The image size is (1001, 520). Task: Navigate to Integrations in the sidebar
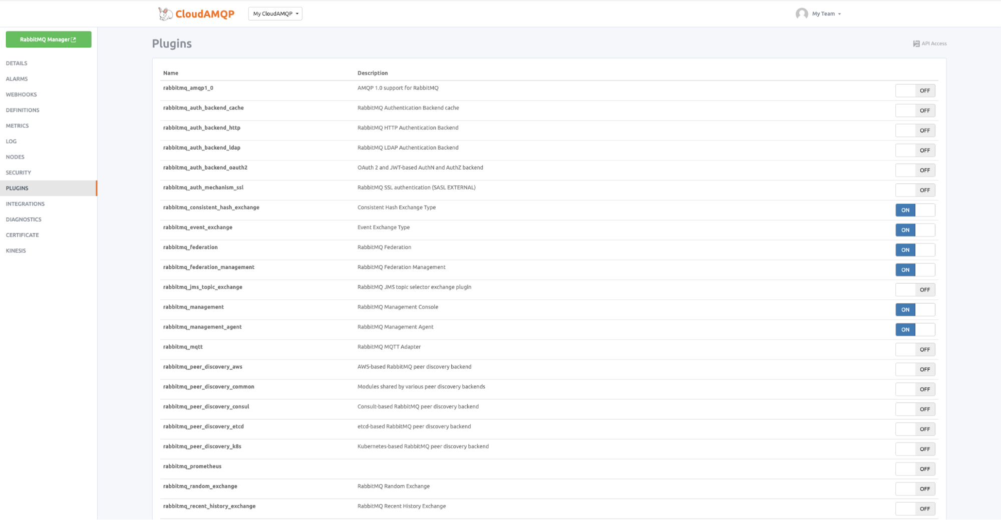pos(25,204)
